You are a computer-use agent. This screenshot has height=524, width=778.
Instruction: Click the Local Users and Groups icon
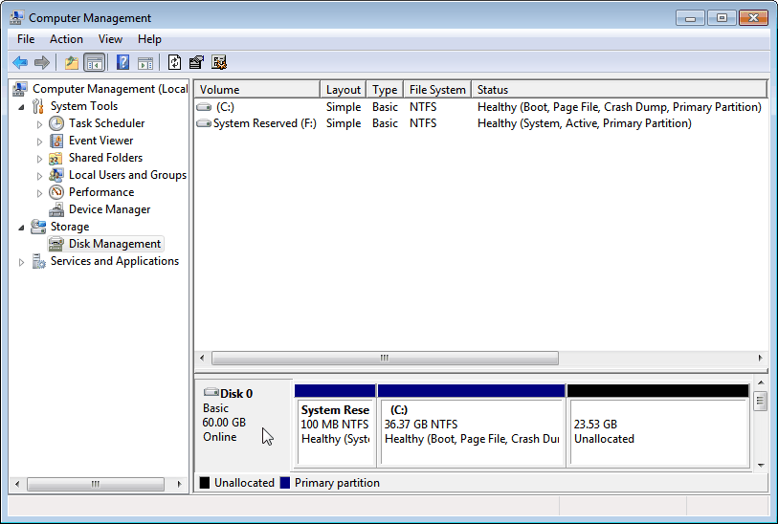pos(56,175)
